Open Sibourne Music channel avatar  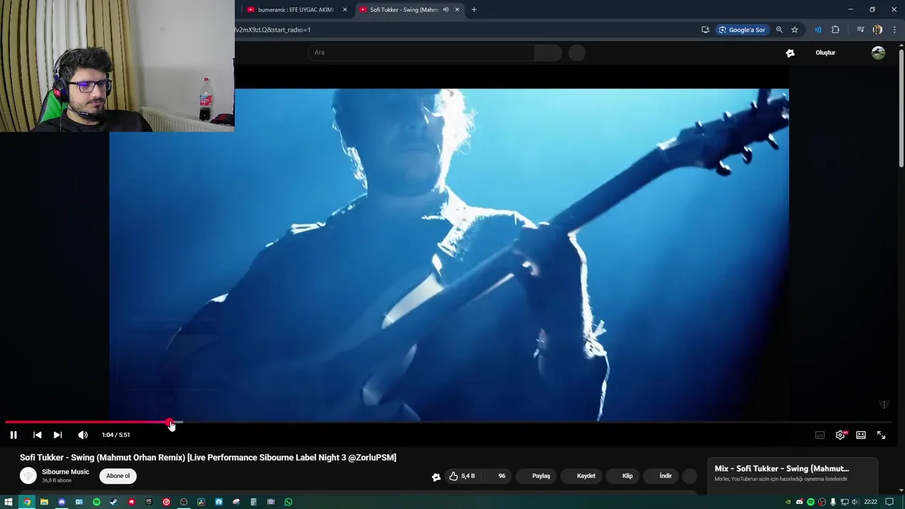(28, 476)
